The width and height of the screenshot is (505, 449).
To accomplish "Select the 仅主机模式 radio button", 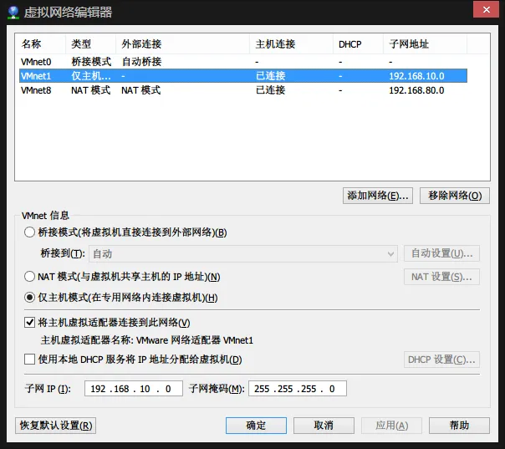I will (29, 298).
